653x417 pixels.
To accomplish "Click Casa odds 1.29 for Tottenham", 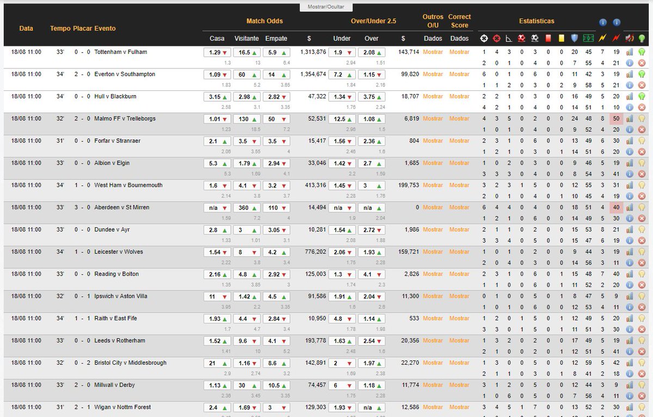I will [217, 53].
